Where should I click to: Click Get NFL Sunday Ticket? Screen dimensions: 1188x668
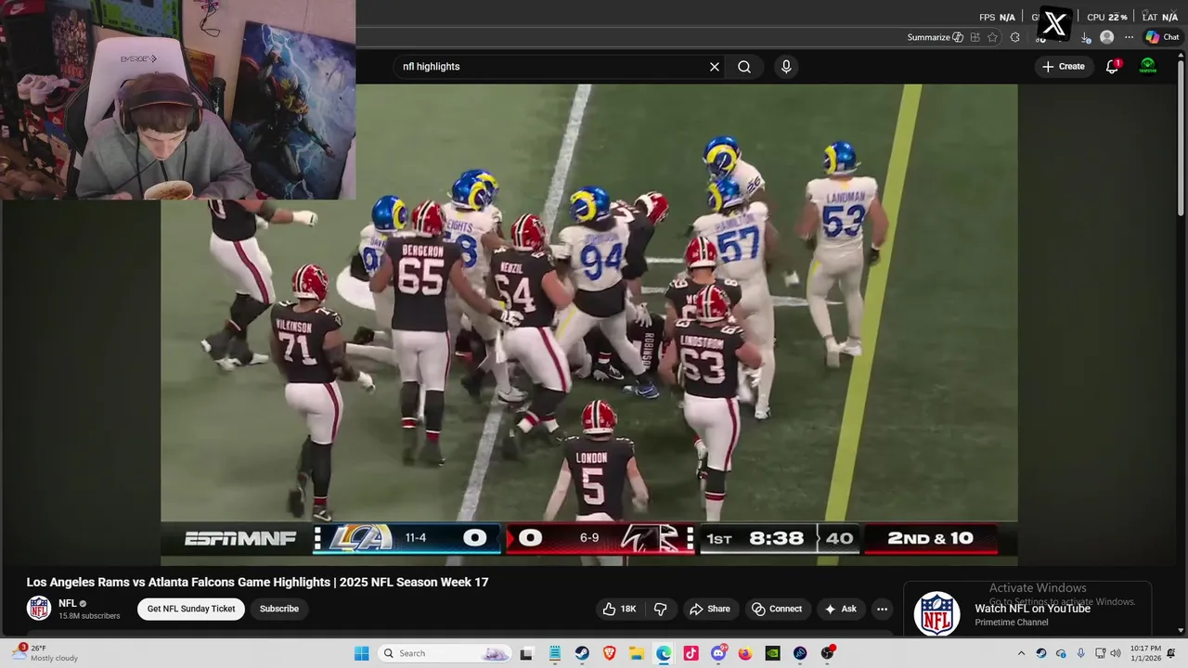191,609
